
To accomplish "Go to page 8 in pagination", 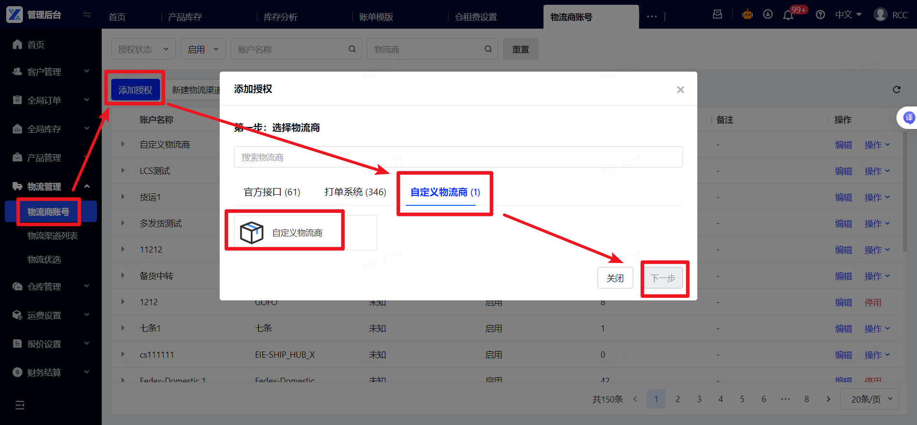I will click(x=807, y=399).
